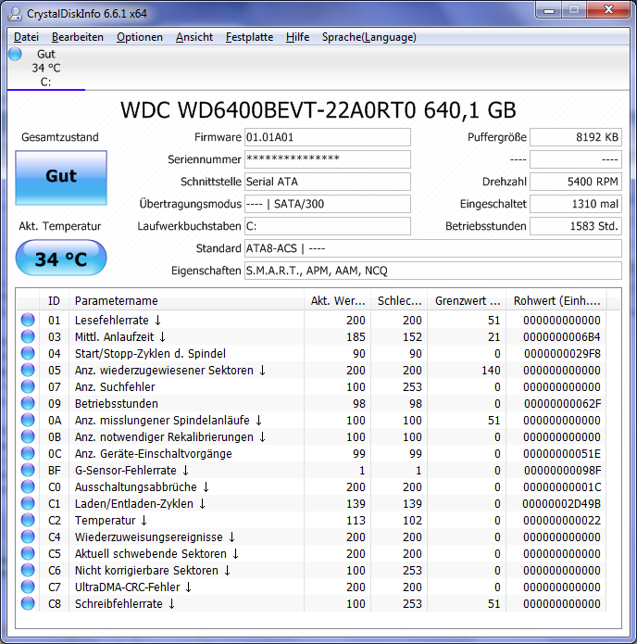Click the Grenzwert value 140
The width and height of the screenshot is (637, 644).
(491, 370)
